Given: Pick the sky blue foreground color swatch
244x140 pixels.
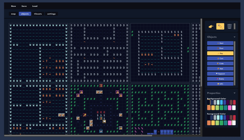Looking at the screenshot, I should point(221,118).
